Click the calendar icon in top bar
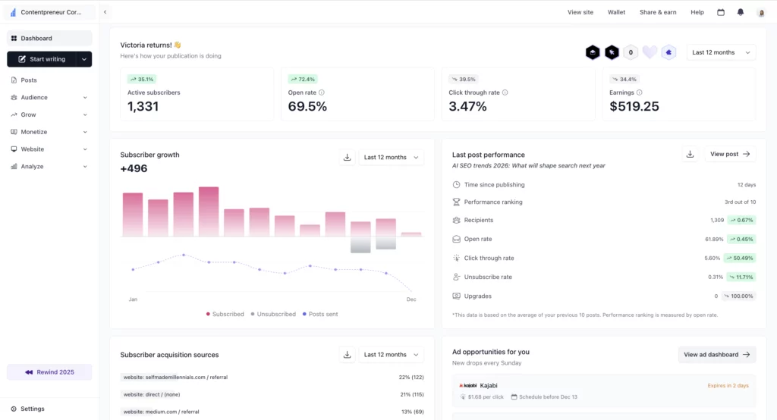Image resolution: width=777 pixels, height=420 pixels. [x=721, y=12]
